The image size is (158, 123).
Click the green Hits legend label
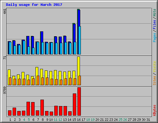click(x=154, y=13)
